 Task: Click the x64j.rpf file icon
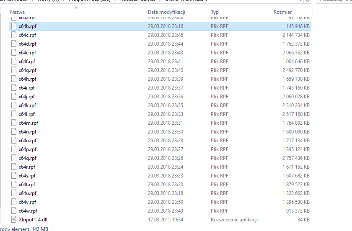14,96
